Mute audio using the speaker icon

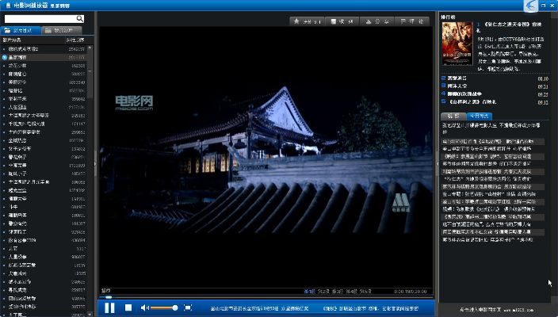click(x=144, y=307)
